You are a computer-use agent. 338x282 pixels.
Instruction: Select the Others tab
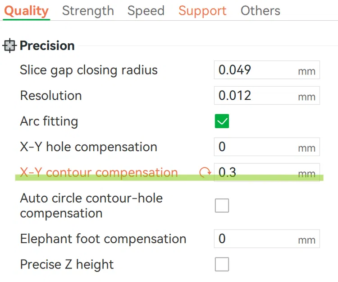260,11
